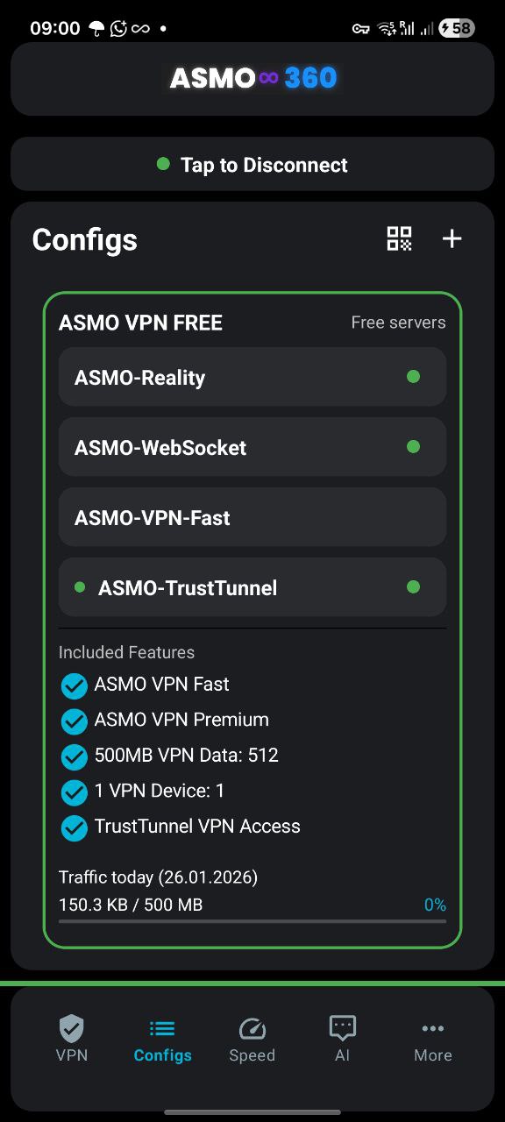The height and width of the screenshot is (1122, 505).
Task: Tap the connection indicator next to ASMO-TrustTunnel
Action: point(412,587)
